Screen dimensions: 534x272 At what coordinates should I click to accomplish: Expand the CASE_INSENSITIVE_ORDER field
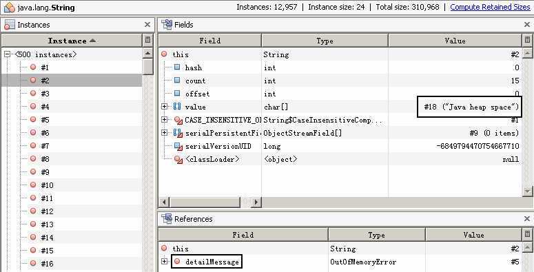click(x=164, y=120)
